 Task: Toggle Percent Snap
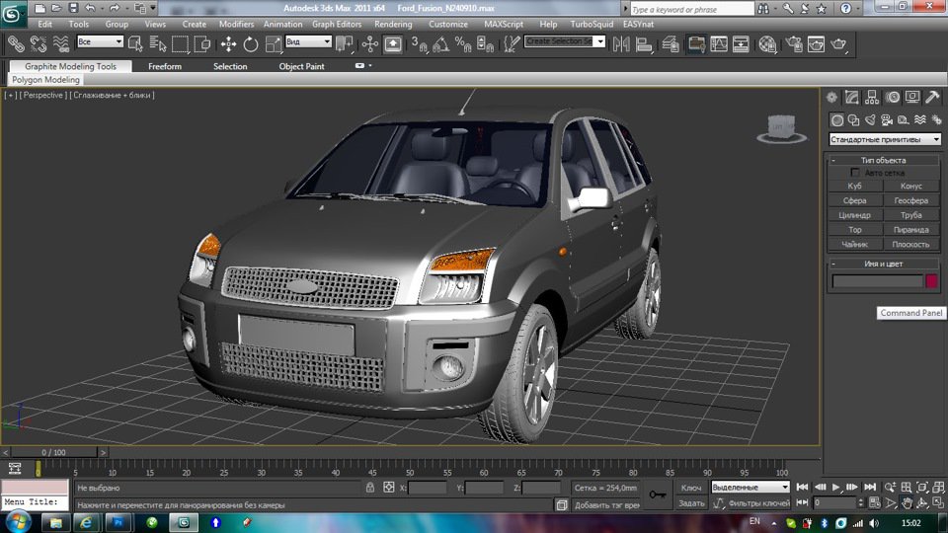pos(463,44)
